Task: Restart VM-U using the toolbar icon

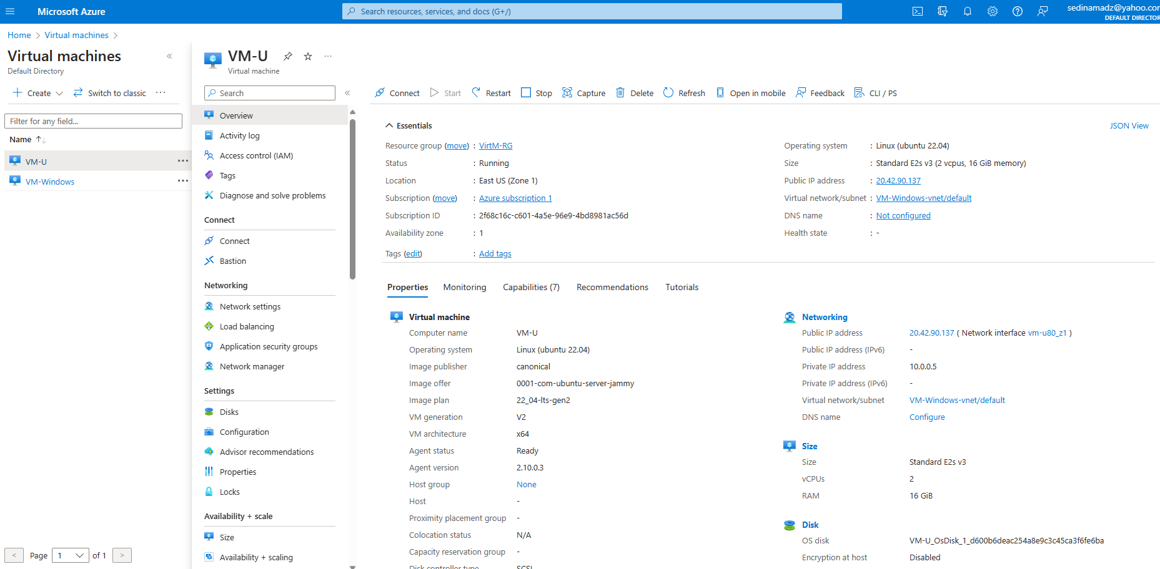Action: (x=491, y=92)
